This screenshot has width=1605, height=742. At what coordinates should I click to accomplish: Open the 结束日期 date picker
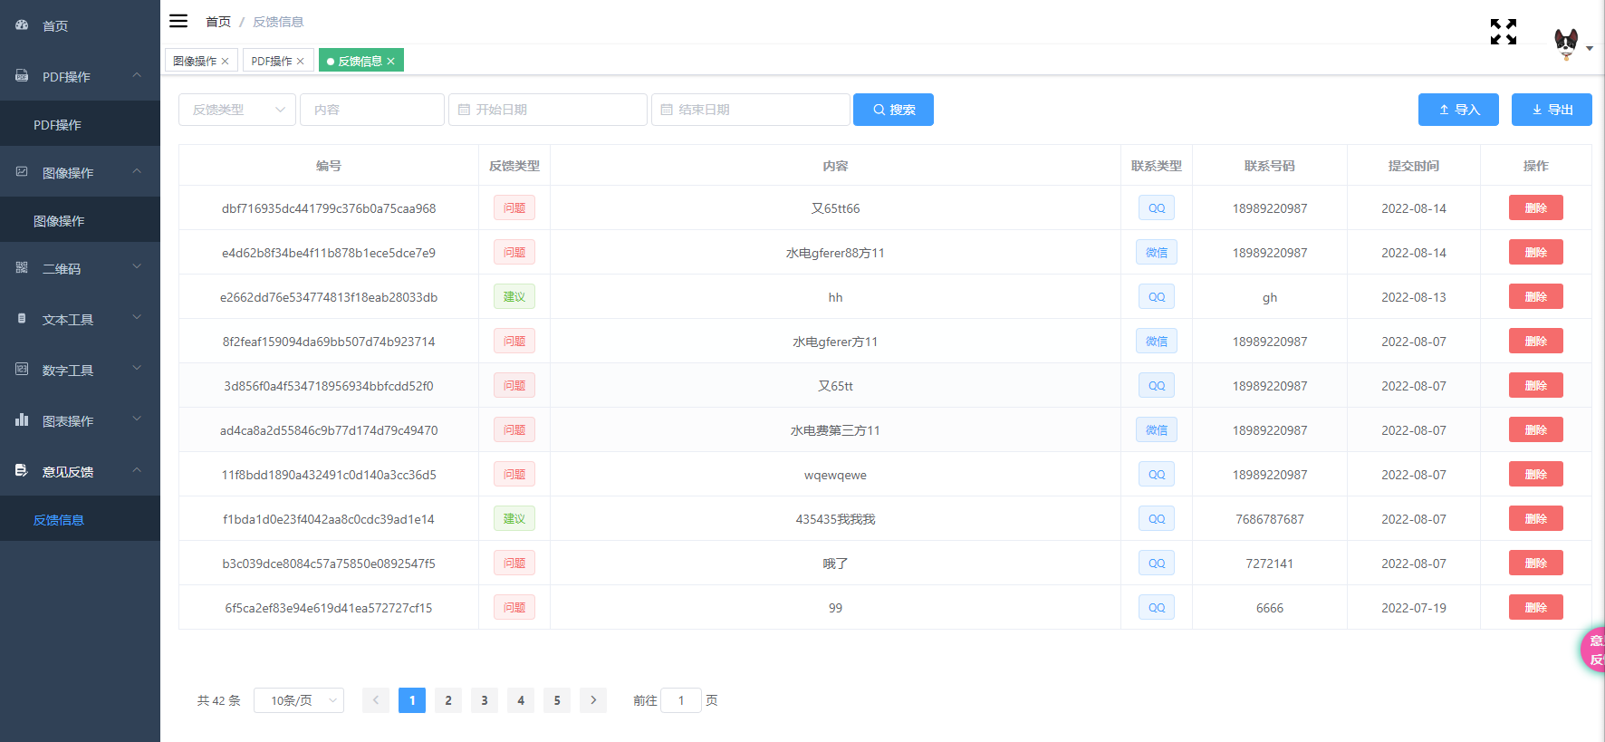coord(751,110)
